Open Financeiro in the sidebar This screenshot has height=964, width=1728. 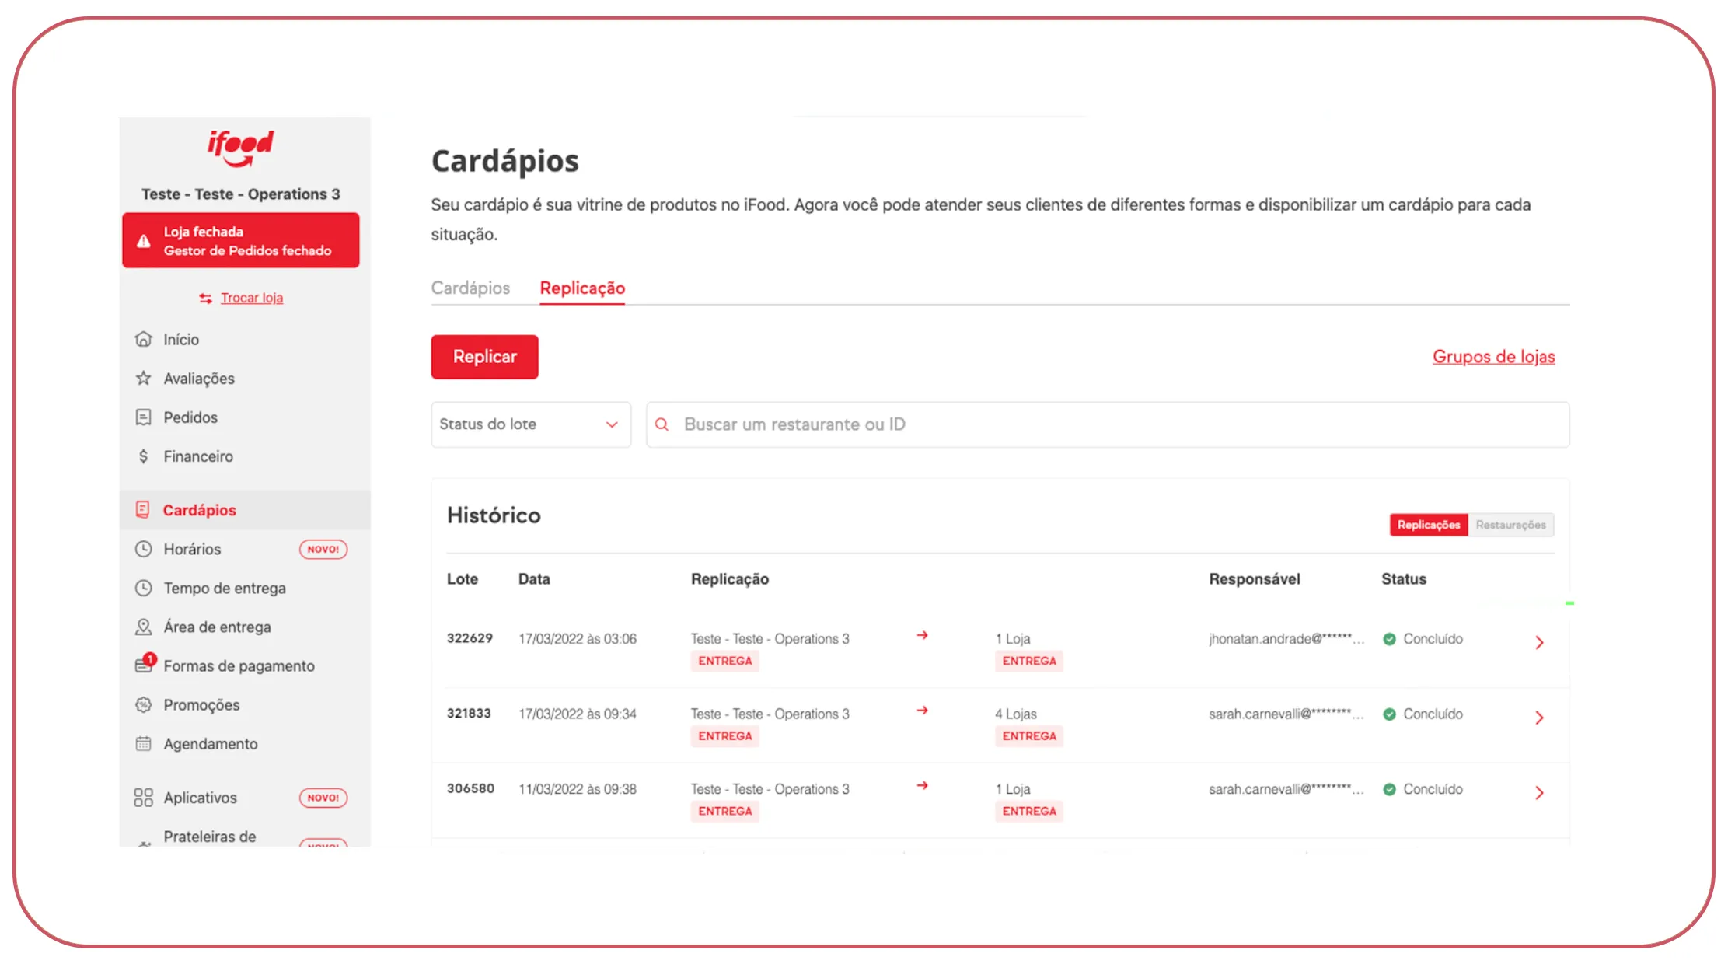click(x=198, y=456)
